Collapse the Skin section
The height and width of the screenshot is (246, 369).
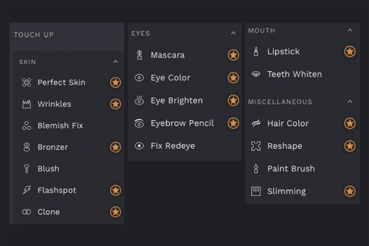coord(116,62)
